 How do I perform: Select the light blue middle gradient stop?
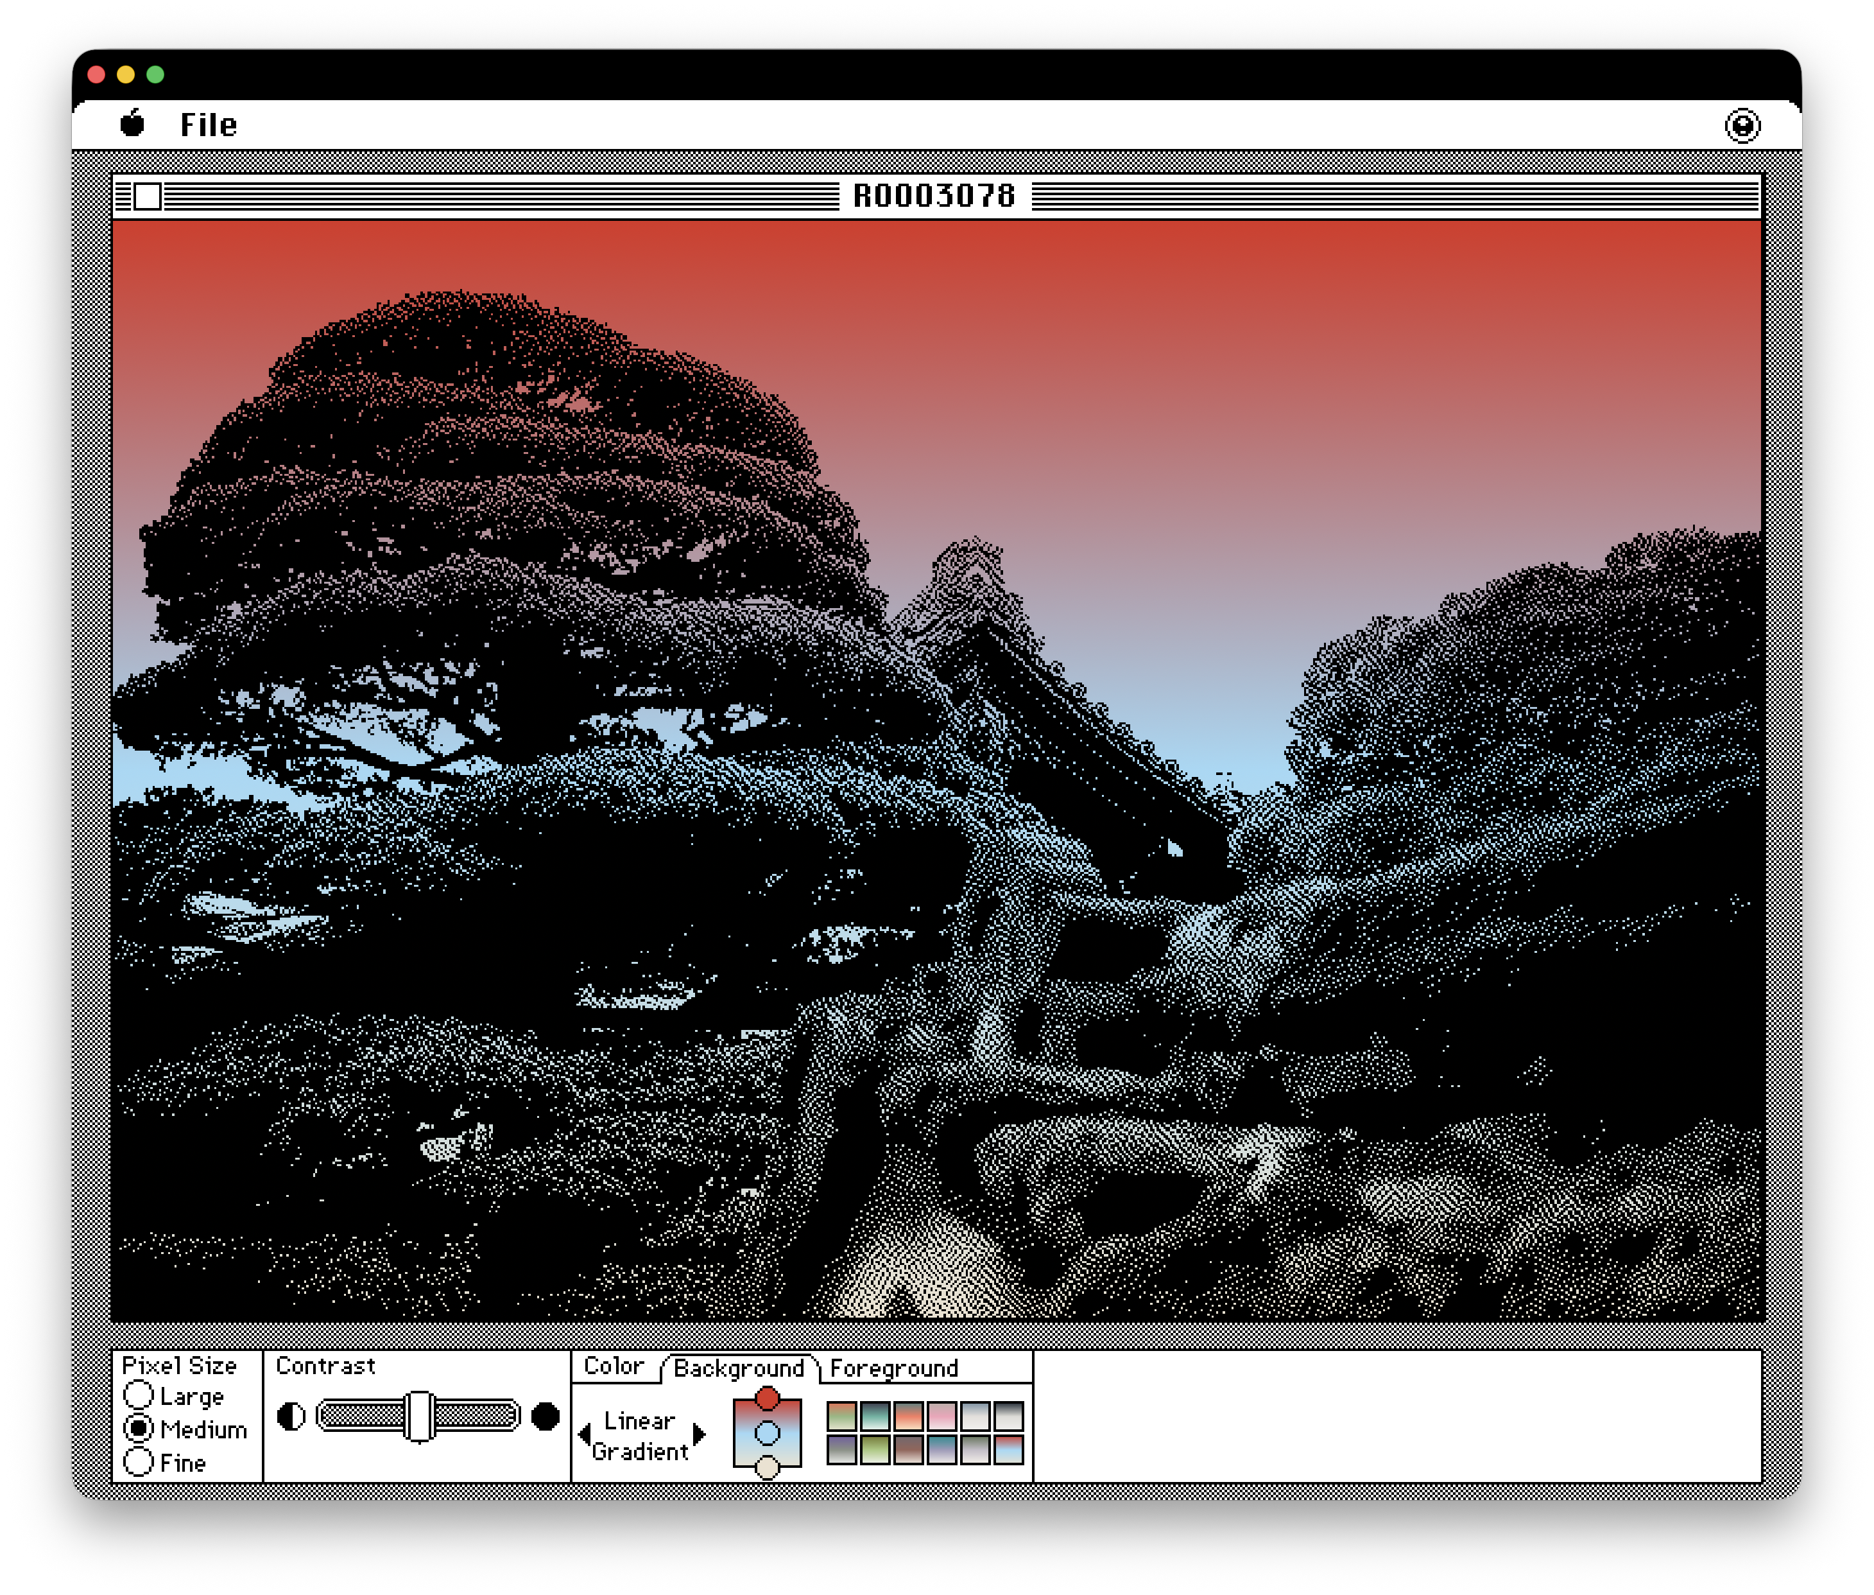pyautogui.click(x=767, y=1433)
